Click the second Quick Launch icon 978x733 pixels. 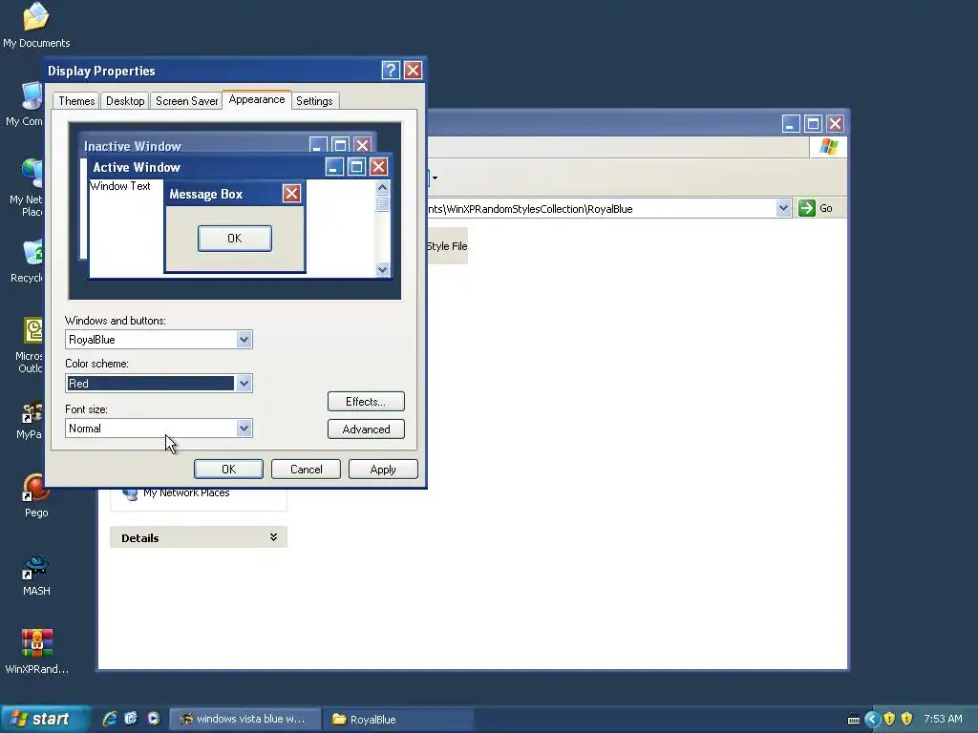(x=131, y=719)
